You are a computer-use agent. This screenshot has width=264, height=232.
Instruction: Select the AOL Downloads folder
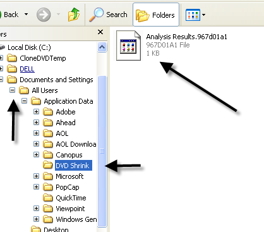pyautogui.click(x=76, y=144)
